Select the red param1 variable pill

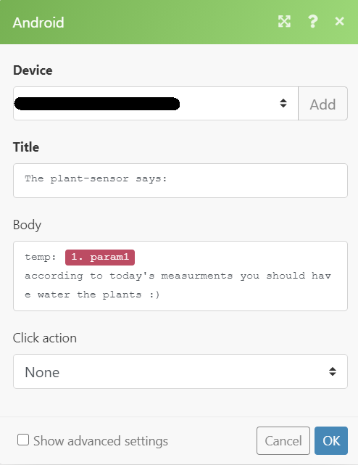(100, 257)
